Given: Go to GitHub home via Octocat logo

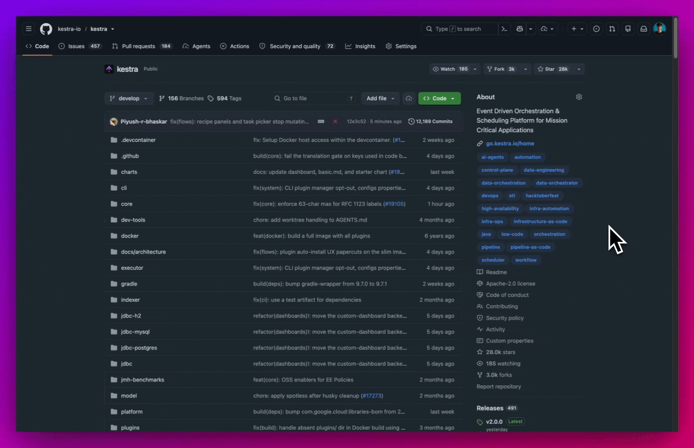Looking at the screenshot, I should 46,29.
